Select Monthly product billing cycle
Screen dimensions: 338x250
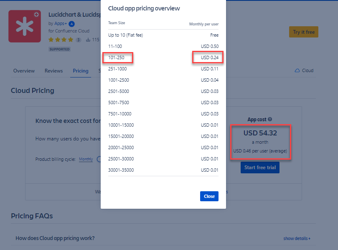point(86,159)
